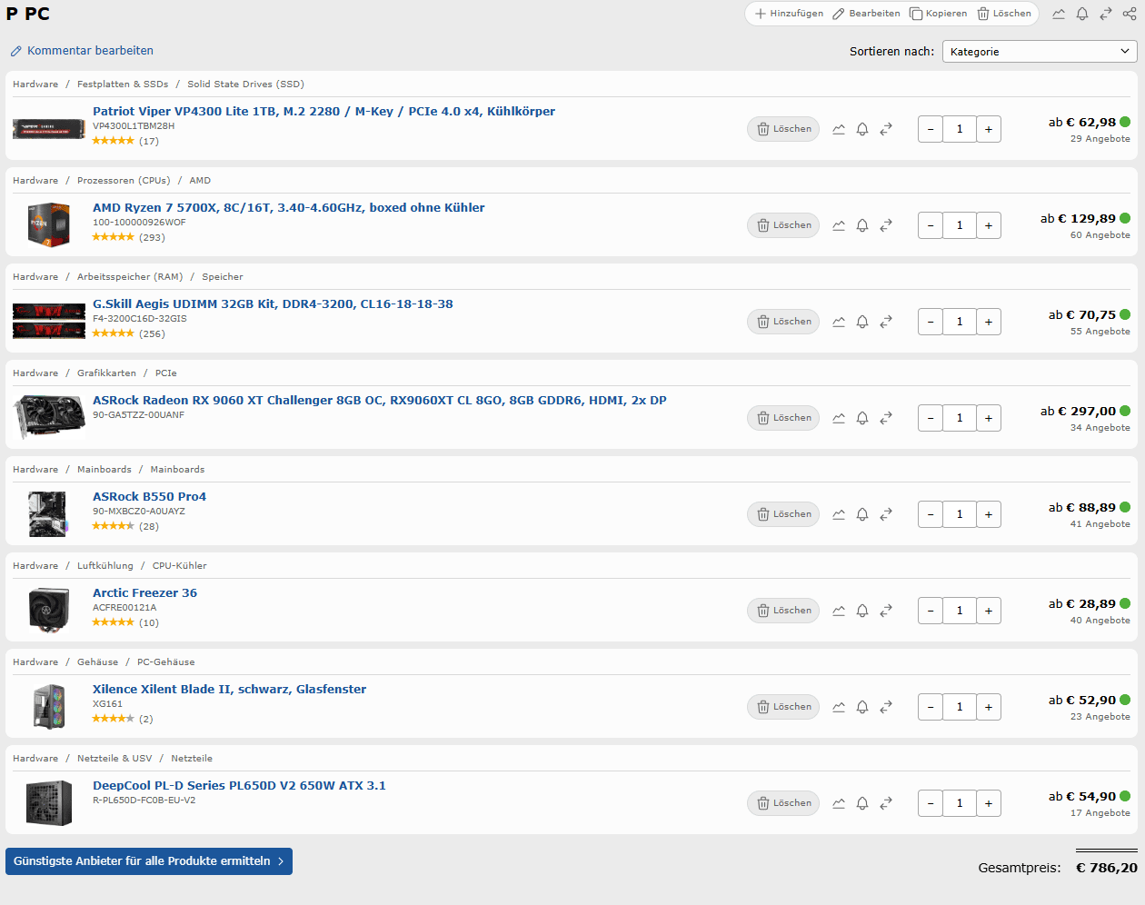Open price history chart icon in top toolbar
Screen dimensions: 1145x905
click(x=1059, y=14)
